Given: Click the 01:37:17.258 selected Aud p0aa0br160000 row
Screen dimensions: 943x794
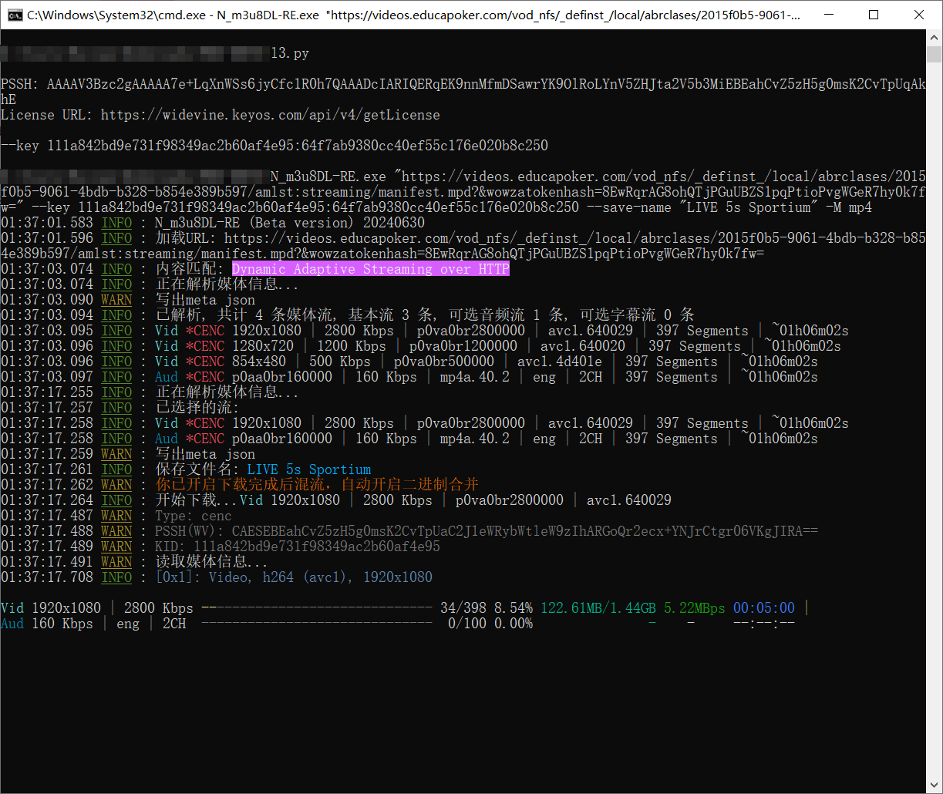Looking at the screenshot, I should coord(409,439).
